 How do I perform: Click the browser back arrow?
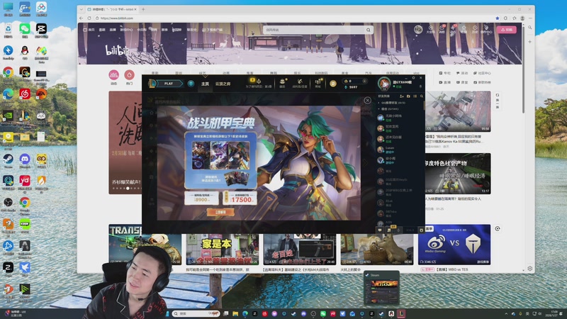pyautogui.click(x=82, y=18)
